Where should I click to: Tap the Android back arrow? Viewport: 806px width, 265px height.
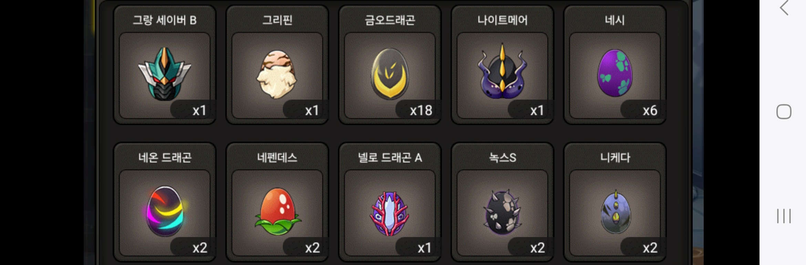click(x=784, y=8)
